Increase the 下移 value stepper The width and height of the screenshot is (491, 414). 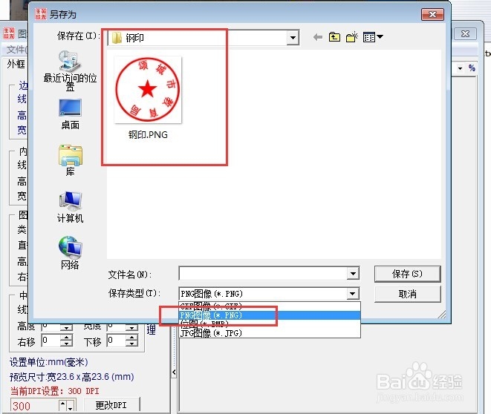[x=131, y=337]
